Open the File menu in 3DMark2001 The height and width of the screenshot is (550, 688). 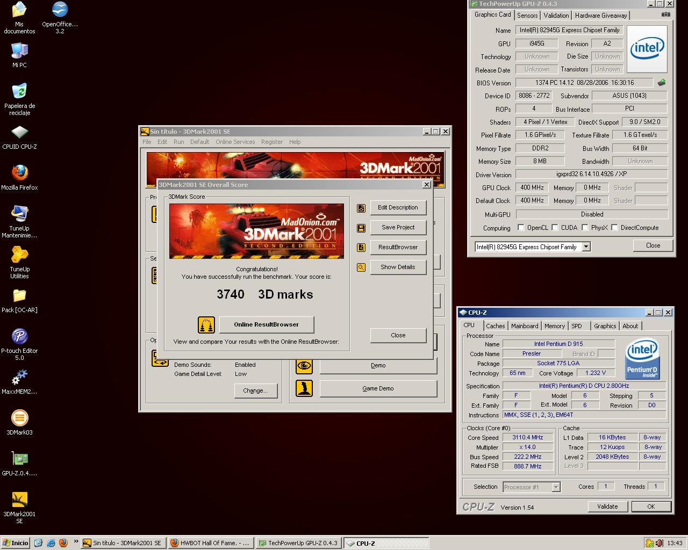[147, 142]
